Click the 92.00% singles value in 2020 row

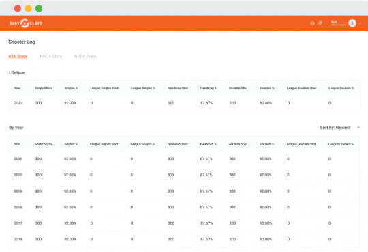click(x=70, y=175)
